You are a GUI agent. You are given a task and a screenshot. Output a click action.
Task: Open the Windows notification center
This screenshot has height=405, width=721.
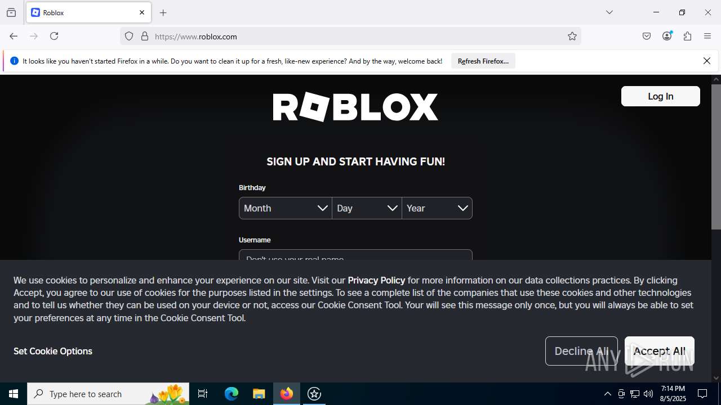pyautogui.click(x=702, y=394)
